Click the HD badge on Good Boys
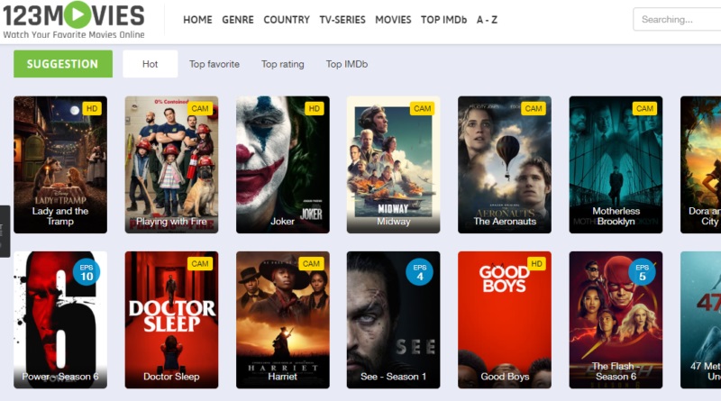The height and width of the screenshot is (401, 721). [x=536, y=264]
